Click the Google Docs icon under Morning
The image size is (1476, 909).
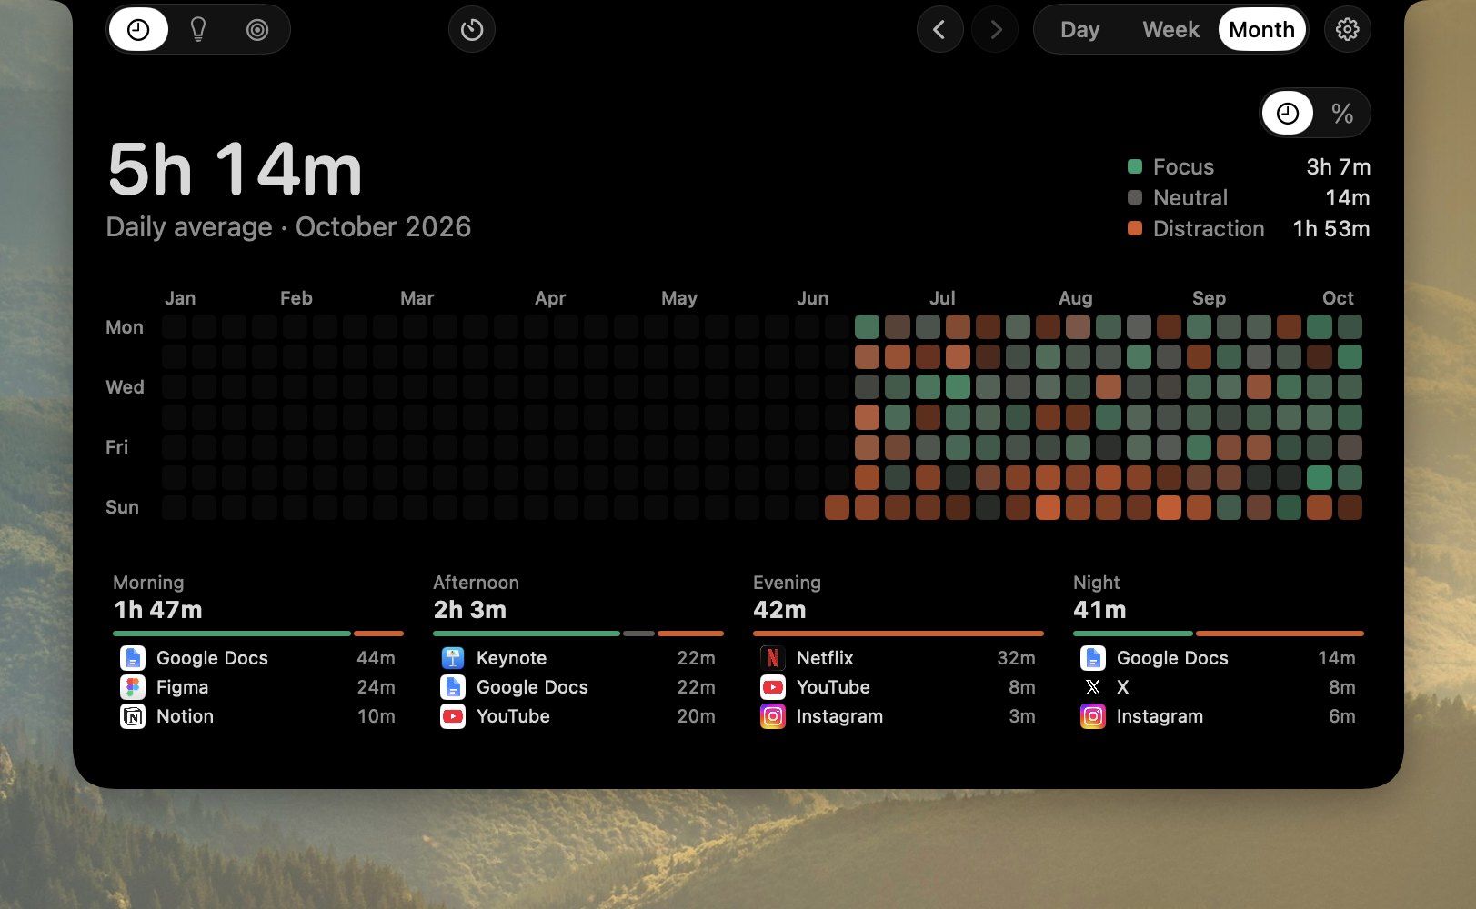(x=133, y=658)
